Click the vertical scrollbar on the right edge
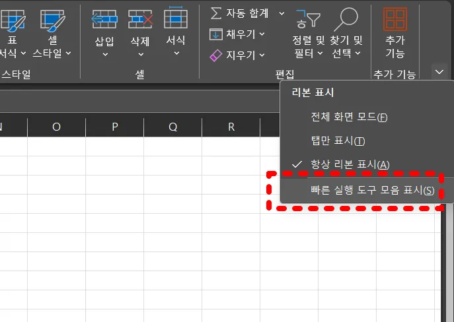Viewport: 454px width, 322px height. coord(449,263)
